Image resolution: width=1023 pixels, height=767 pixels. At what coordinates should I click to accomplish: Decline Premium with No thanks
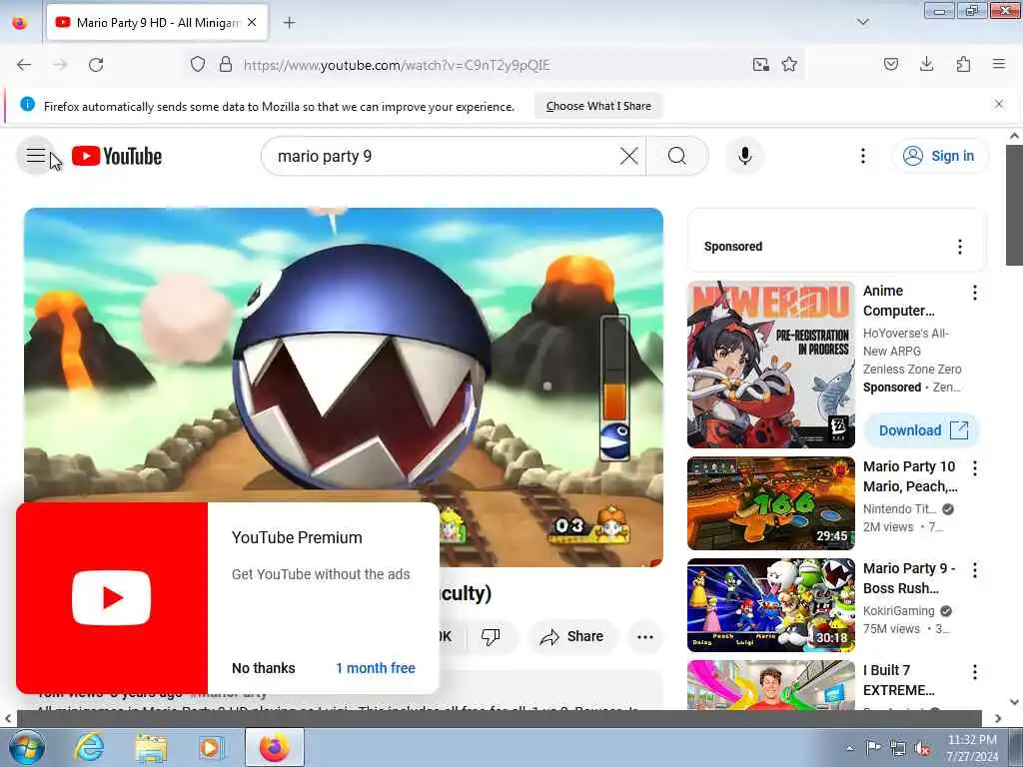click(x=264, y=668)
